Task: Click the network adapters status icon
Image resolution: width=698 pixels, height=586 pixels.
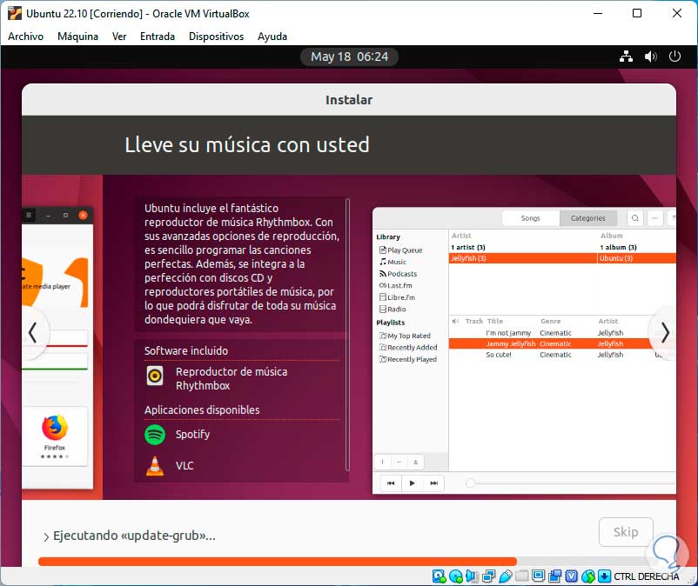Action: click(489, 576)
